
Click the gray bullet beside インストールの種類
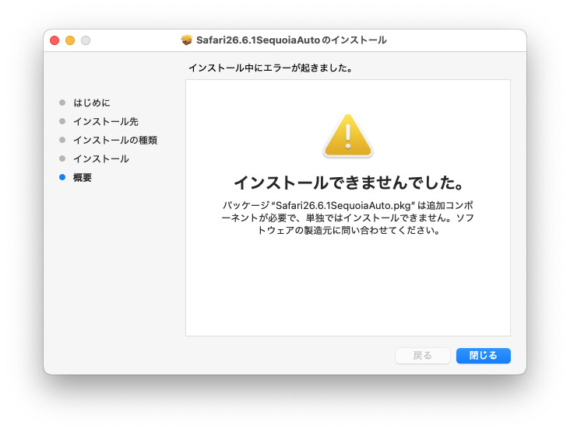coord(62,140)
